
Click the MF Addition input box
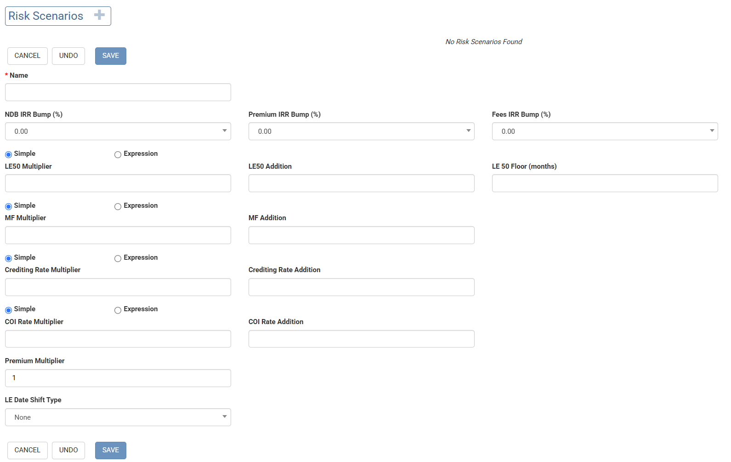tap(361, 235)
